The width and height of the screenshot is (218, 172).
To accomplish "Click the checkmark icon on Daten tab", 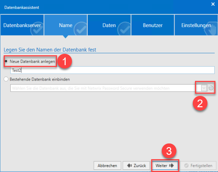I will click(x=124, y=29).
